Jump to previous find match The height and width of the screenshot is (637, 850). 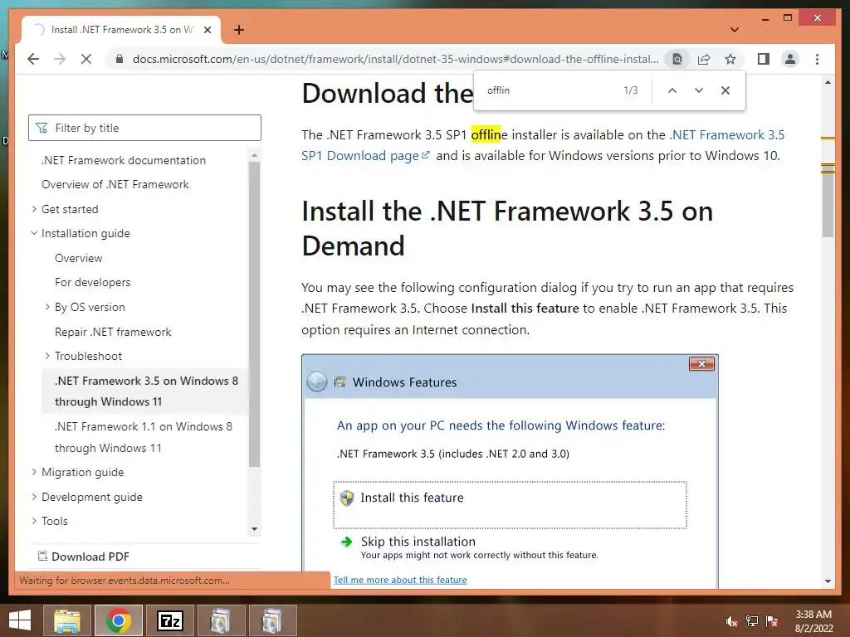click(672, 90)
